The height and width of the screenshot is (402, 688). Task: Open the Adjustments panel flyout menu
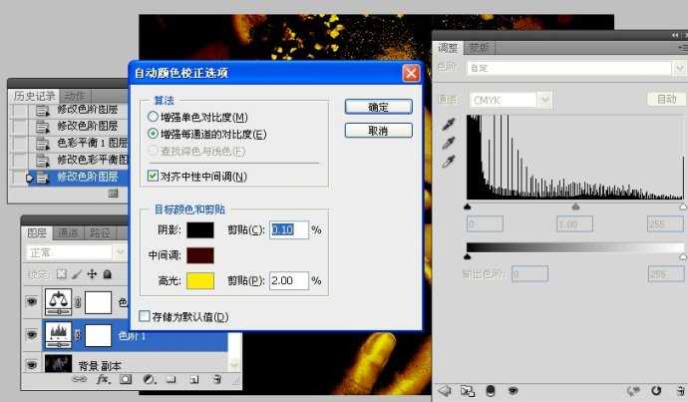(683, 47)
